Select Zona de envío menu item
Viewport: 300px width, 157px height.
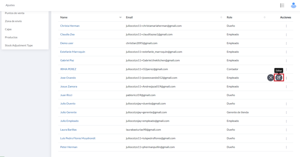click(x=13, y=21)
